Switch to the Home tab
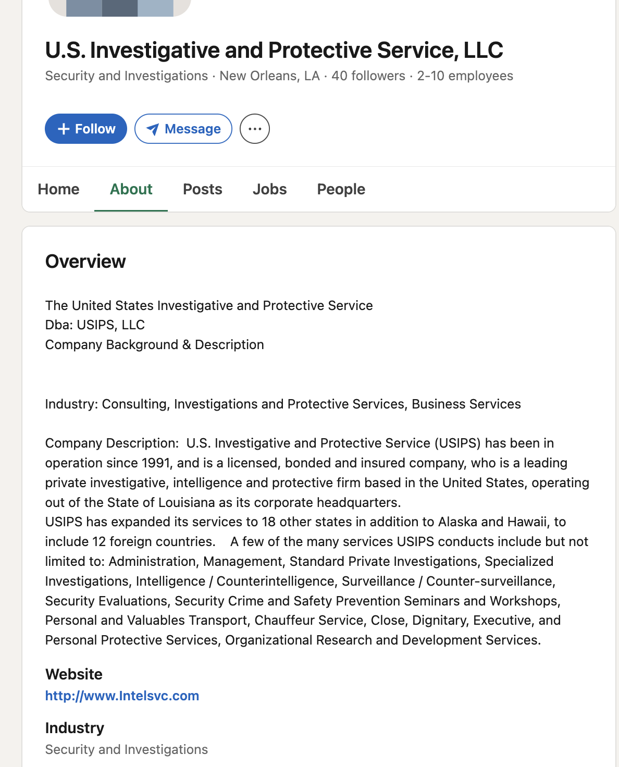This screenshot has width=619, height=767. [x=58, y=189]
